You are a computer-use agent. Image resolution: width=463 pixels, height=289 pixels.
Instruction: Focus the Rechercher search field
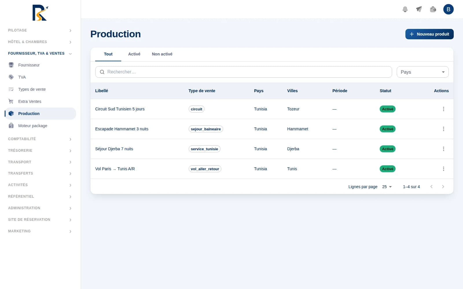(244, 72)
